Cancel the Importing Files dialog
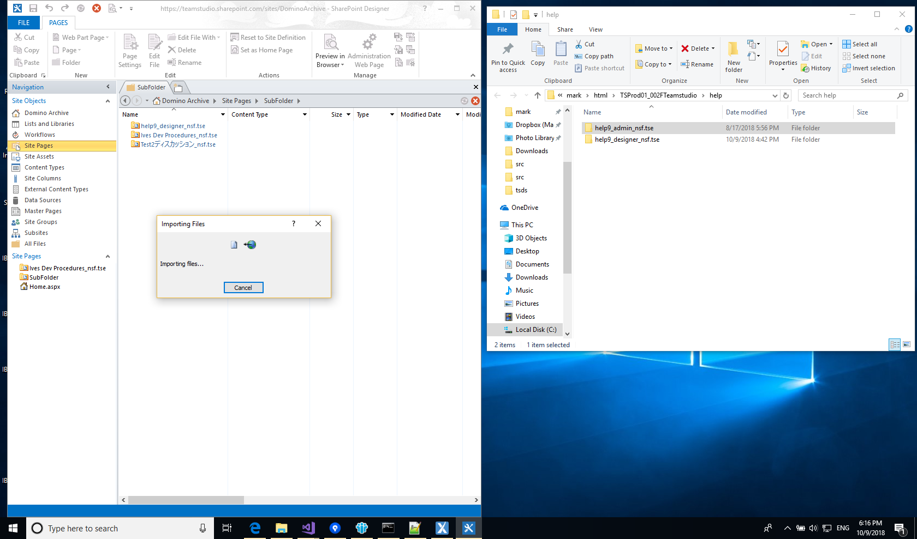Viewport: 917px width, 539px height. (x=243, y=288)
